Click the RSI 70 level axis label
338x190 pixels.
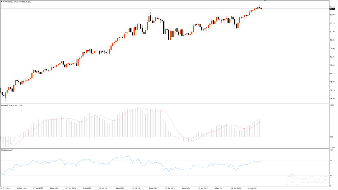(331, 160)
